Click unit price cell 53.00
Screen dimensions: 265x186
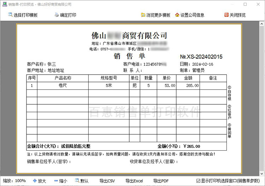166,86
